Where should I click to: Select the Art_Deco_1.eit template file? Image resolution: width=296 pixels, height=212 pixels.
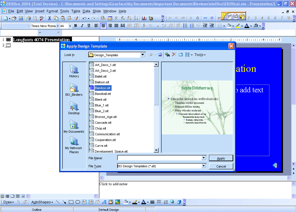105,65
